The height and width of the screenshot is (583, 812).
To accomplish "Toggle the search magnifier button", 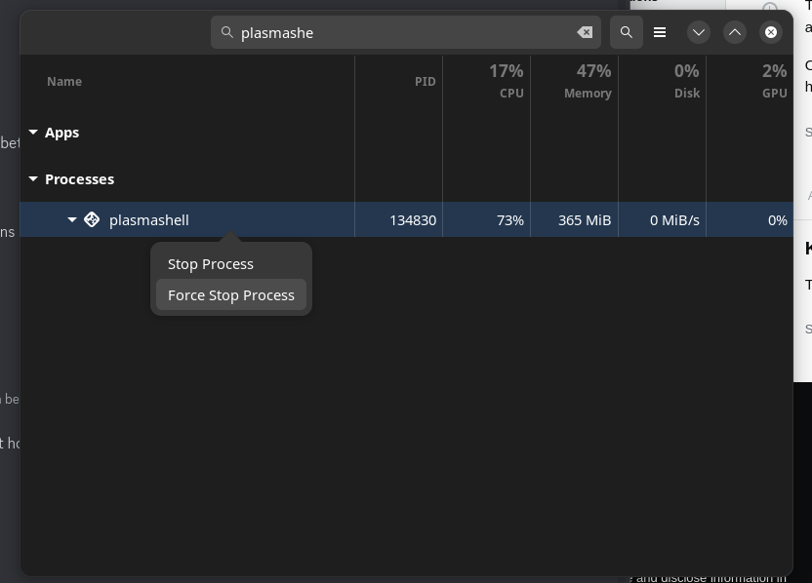I will coord(627,32).
